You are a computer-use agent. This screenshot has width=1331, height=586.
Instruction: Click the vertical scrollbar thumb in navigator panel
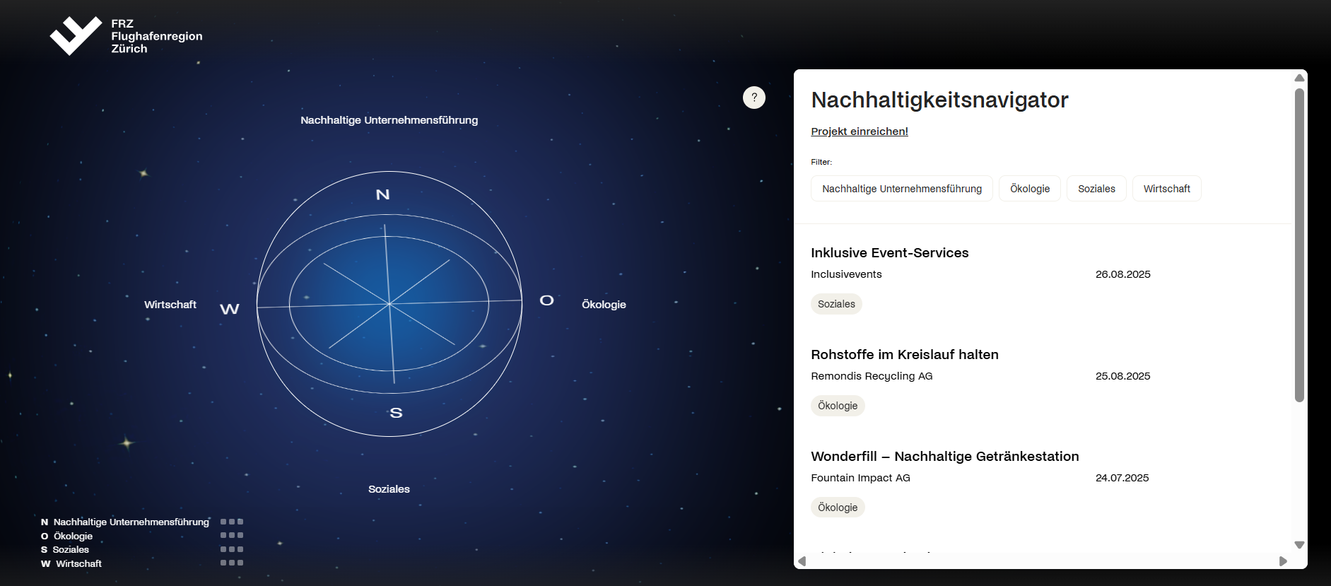coord(1299,245)
